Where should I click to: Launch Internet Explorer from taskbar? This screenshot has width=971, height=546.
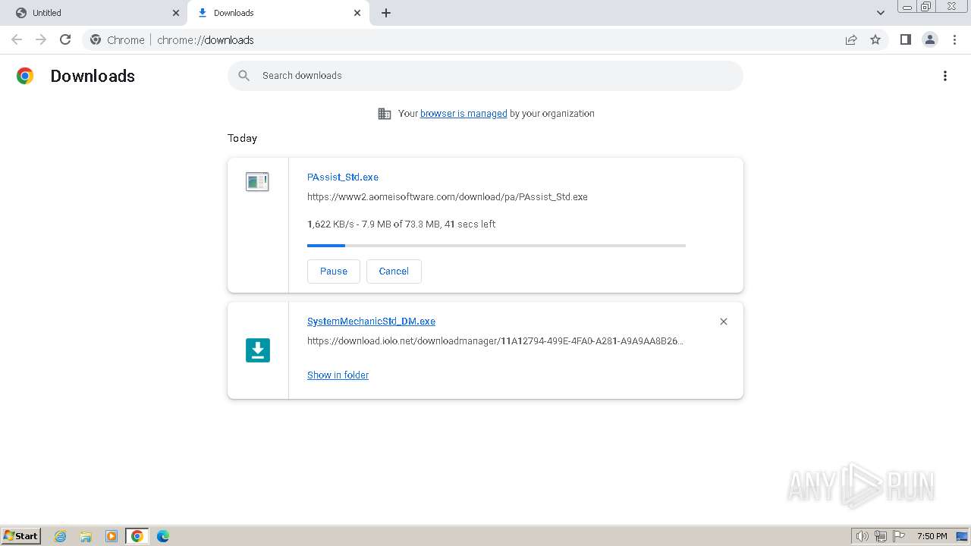point(60,536)
